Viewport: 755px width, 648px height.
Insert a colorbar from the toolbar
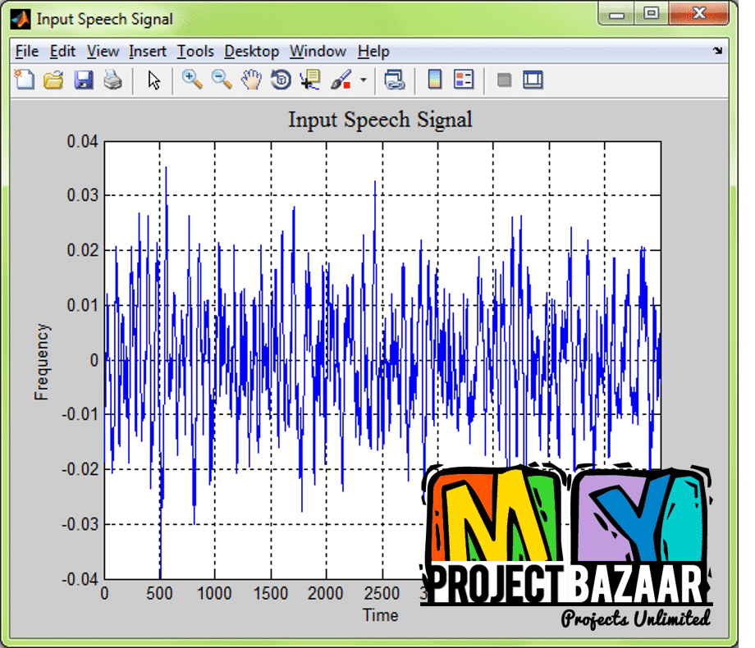(435, 80)
